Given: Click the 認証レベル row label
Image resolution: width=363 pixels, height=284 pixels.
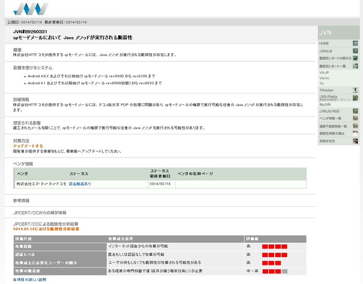Looking at the screenshot, I should click(x=25, y=255).
